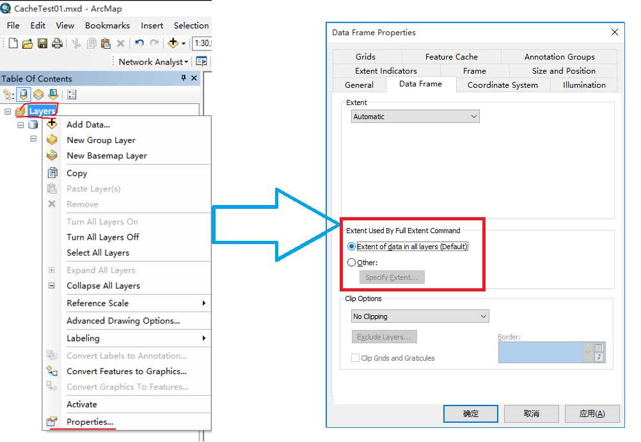Choose Select All Layers entry
The image size is (641, 442).
click(127, 252)
